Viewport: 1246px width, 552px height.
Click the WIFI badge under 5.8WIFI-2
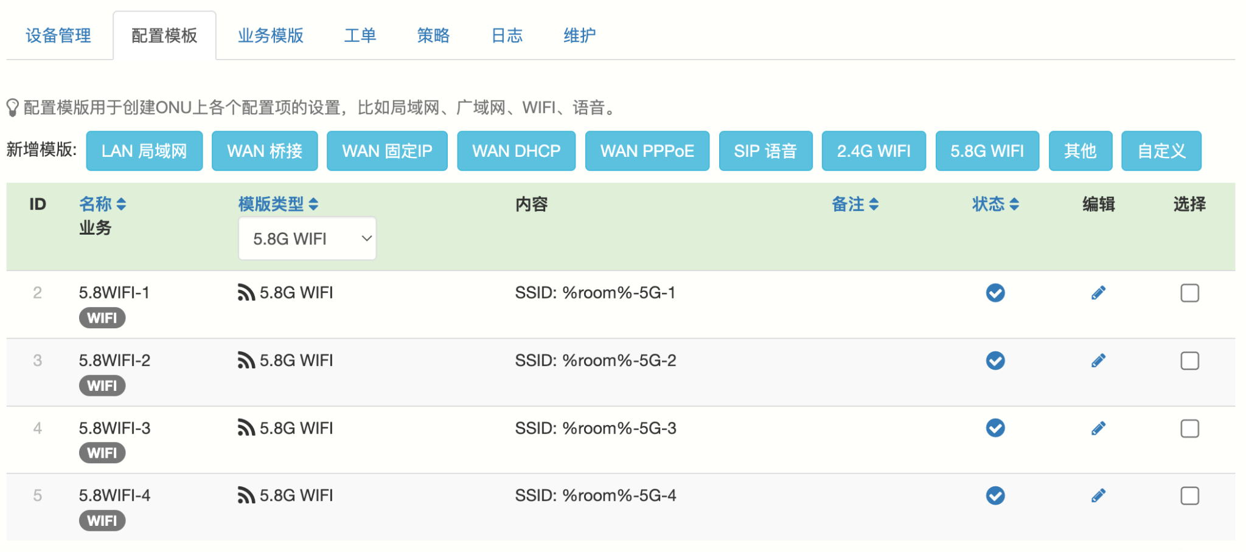point(102,385)
